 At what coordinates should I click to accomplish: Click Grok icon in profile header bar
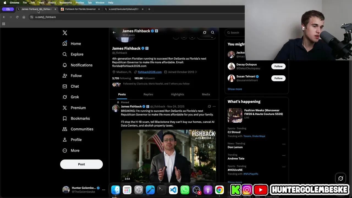point(205,32)
